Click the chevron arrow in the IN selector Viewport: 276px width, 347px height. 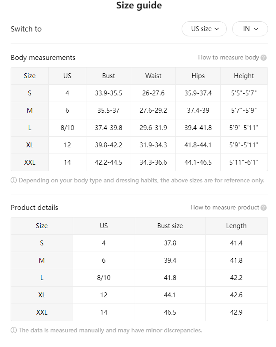click(256, 29)
